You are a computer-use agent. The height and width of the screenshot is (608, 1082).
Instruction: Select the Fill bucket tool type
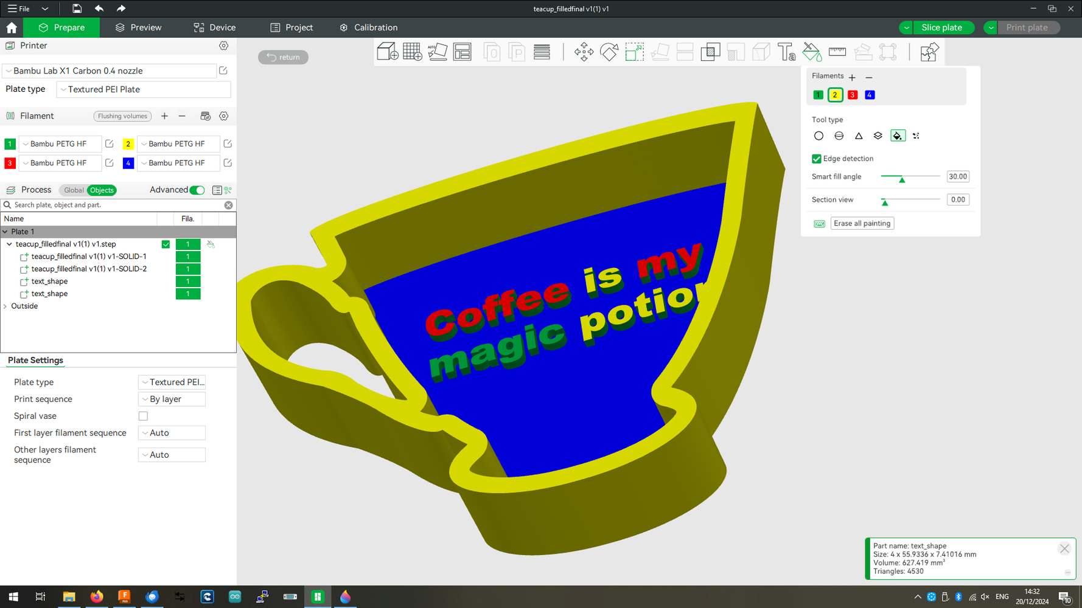point(898,136)
